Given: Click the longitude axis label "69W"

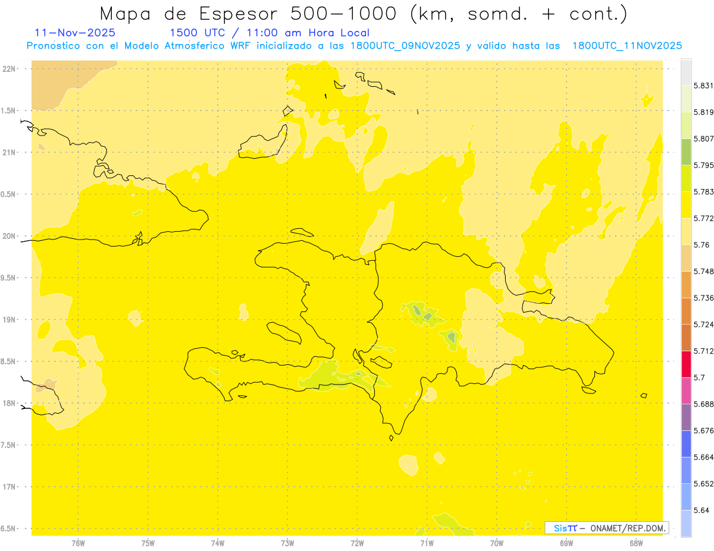Looking at the screenshot, I should pos(566,543).
